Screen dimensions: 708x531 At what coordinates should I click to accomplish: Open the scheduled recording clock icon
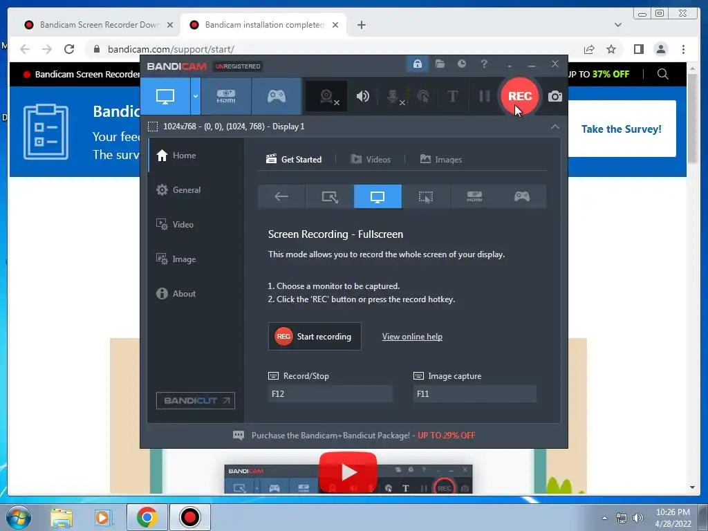coord(461,64)
